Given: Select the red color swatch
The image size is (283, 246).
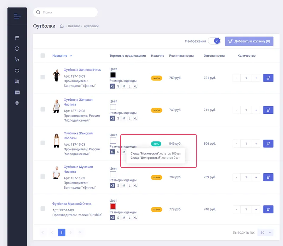Looking at the screenshot, I should (x=113, y=206).
